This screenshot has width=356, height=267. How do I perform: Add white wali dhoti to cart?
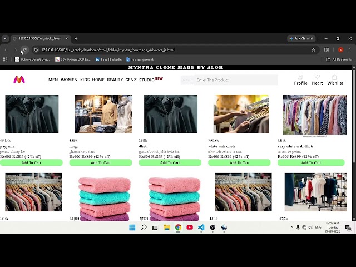point(239,162)
